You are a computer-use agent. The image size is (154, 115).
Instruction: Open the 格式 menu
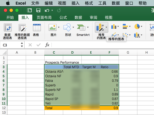point(89,3)
